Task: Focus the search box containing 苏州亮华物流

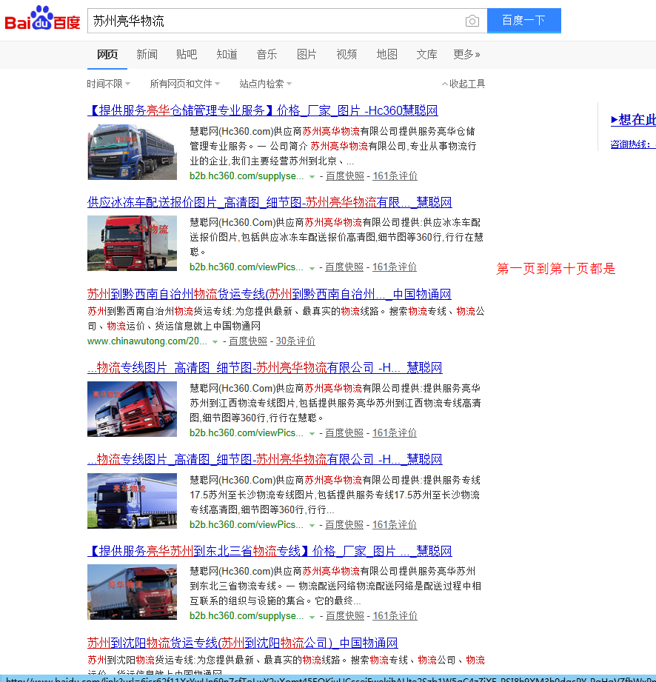Action: coord(287,21)
